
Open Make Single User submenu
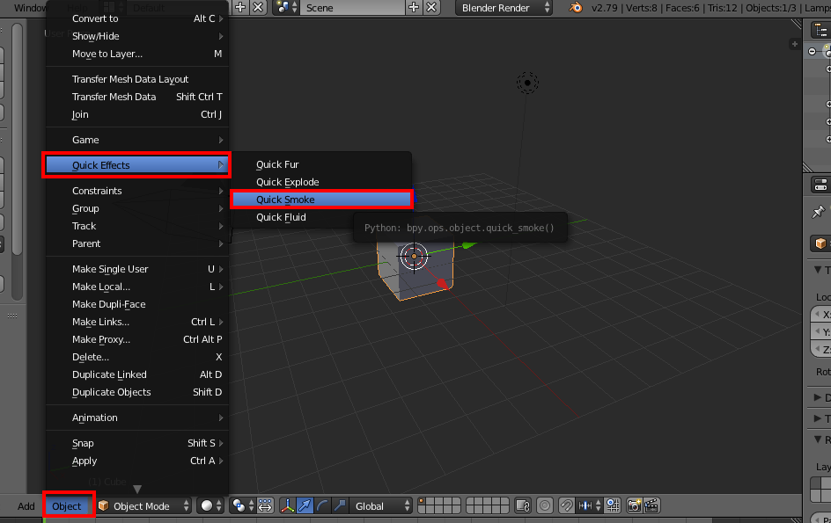coord(136,269)
